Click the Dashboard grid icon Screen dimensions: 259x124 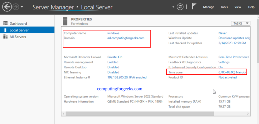point(5,23)
